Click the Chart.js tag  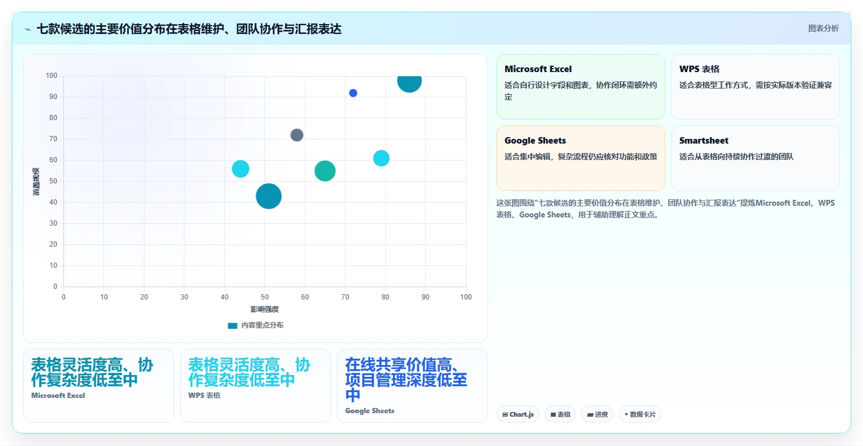click(x=518, y=414)
